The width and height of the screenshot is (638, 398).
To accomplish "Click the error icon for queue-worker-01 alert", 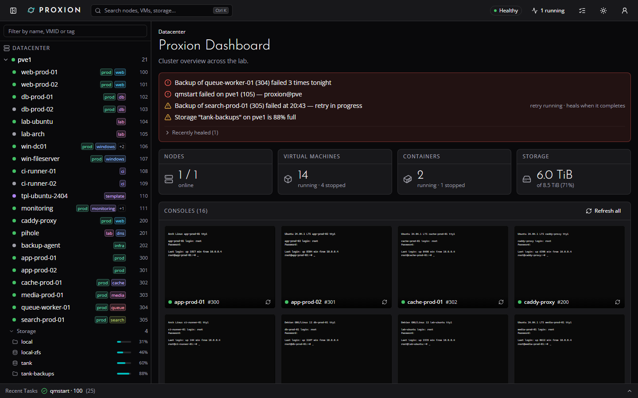I will [168, 83].
